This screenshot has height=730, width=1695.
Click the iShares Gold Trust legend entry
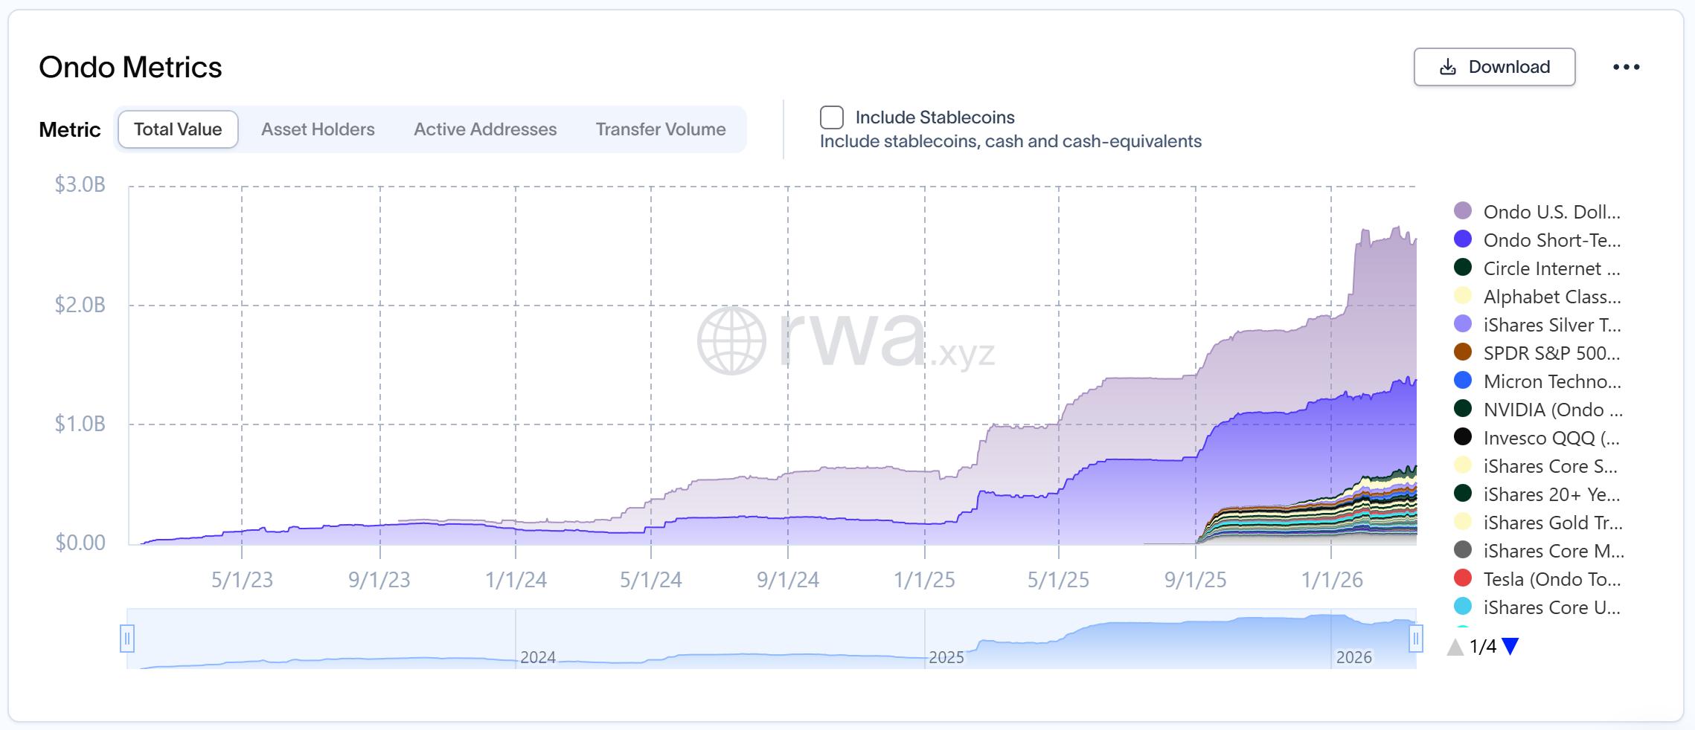click(1538, 523)
